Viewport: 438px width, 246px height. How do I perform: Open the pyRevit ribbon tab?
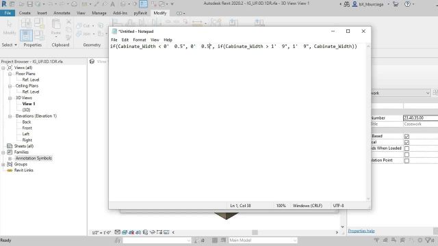(x=140, y=13)
